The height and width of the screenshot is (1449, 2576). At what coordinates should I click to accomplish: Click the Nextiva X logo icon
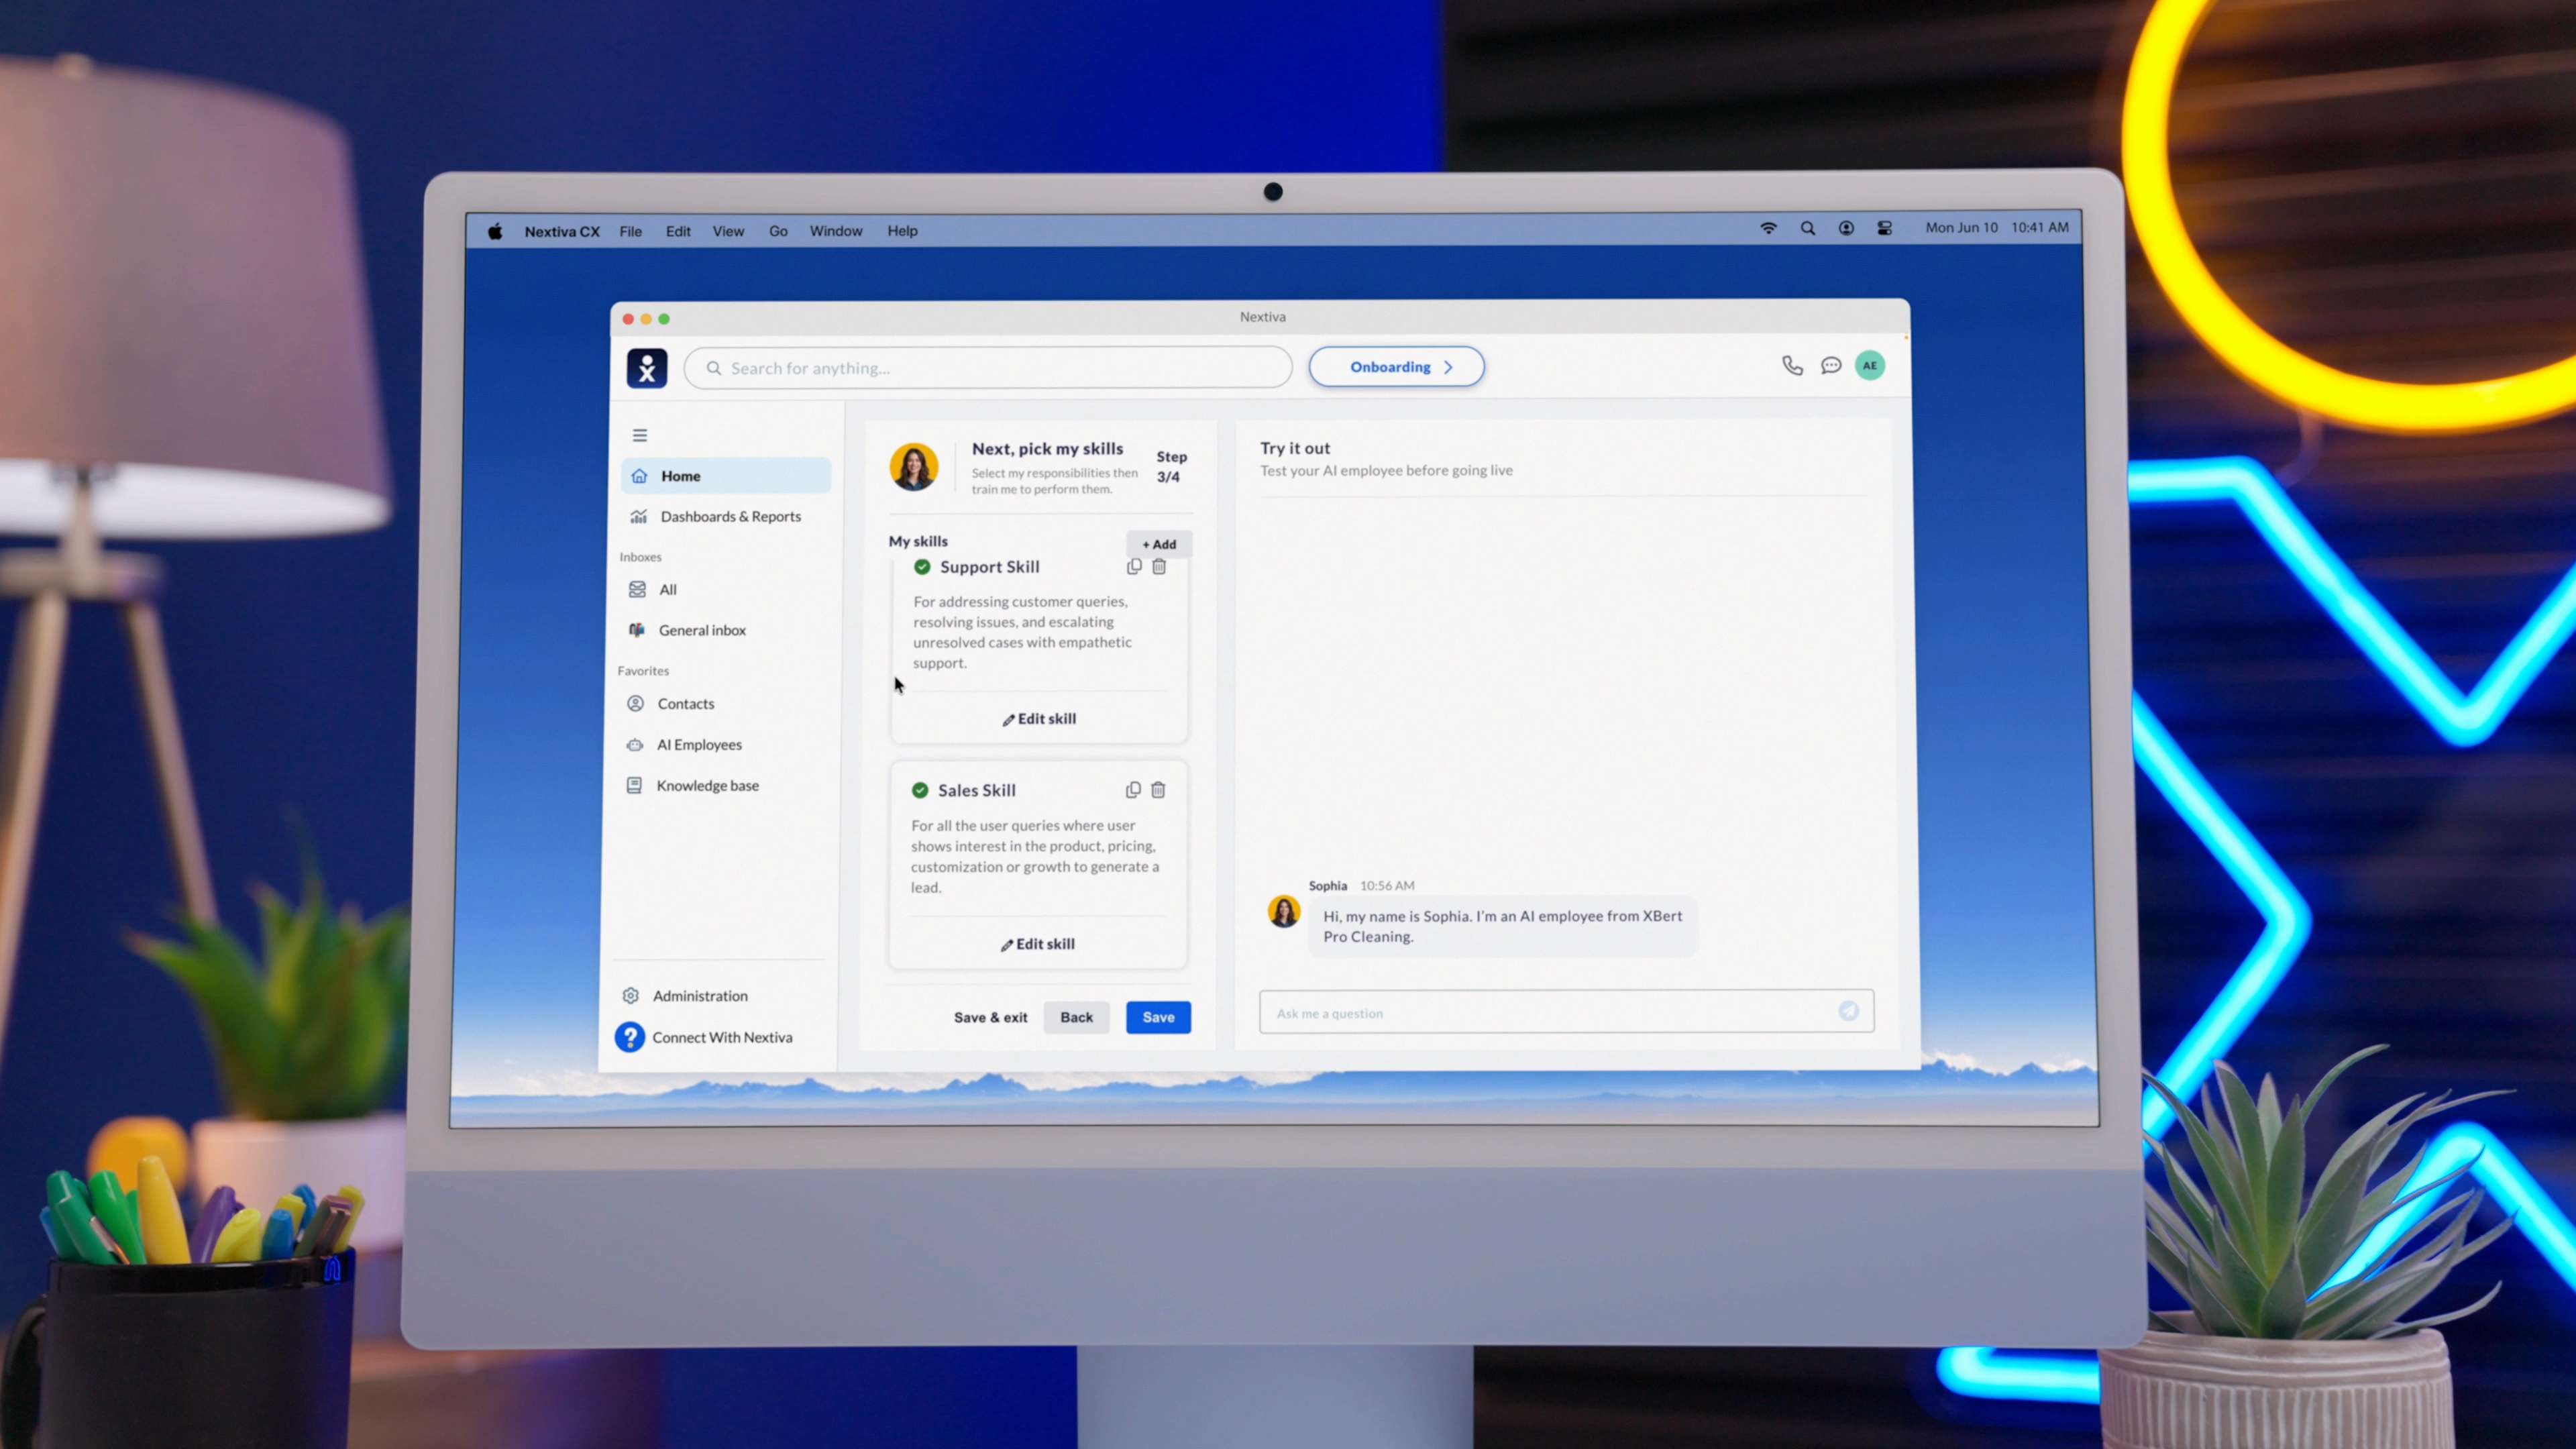pyautogui.click(x=647, y=368)
